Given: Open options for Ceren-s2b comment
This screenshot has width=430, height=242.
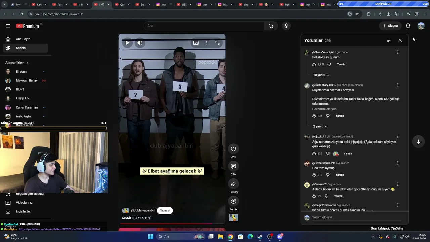Looking at the screenshot, I should pyautogui.click(x=398, y=184).
